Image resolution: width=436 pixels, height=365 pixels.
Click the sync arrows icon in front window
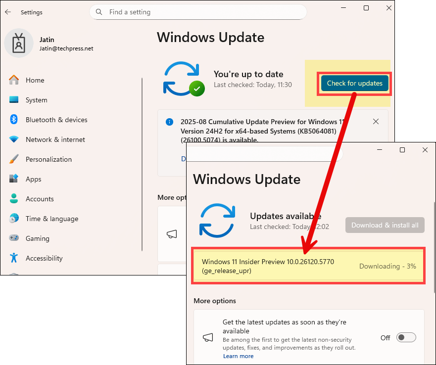tap(217, 221)
